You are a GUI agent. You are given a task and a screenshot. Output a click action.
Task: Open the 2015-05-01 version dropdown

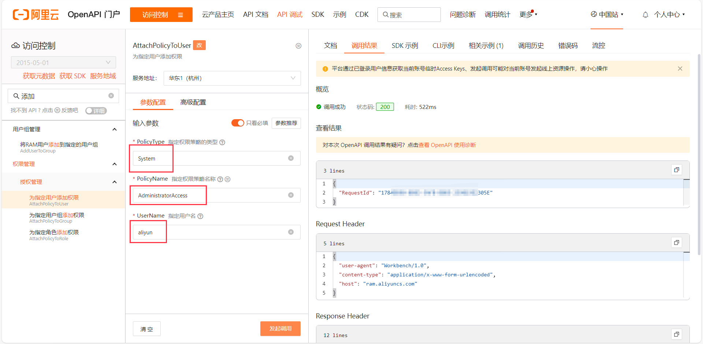pyautogui.click(x=63, y=63)
